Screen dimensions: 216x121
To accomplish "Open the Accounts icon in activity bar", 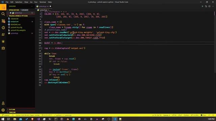I will [x=3, y=103].
